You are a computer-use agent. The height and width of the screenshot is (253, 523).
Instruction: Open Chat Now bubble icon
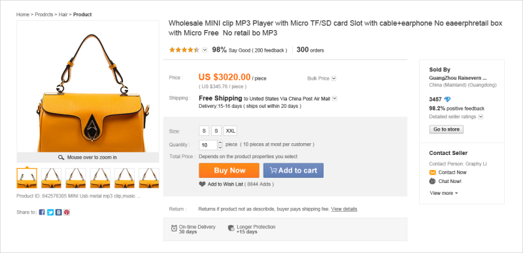click(x=433, y=181)
